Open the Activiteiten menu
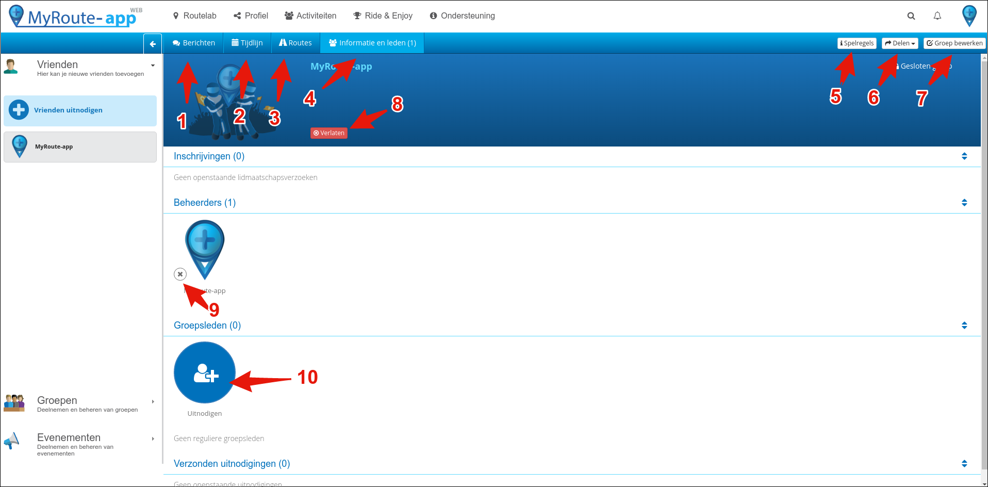This screenshot has width=988, height=487. point(310,16)
